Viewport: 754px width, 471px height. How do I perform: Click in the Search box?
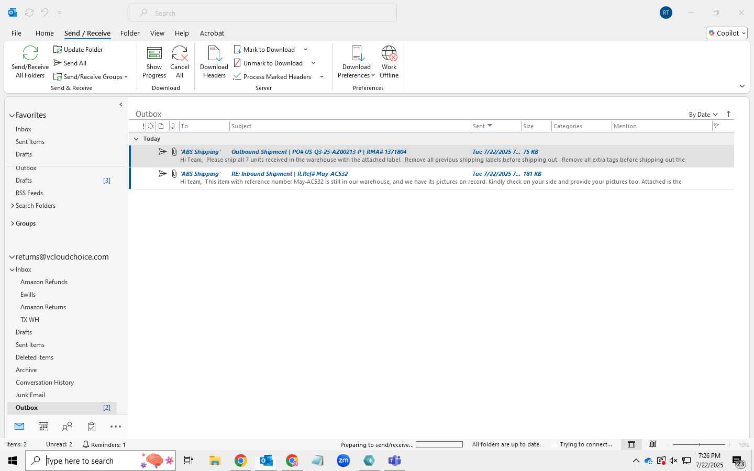point(263,13)
